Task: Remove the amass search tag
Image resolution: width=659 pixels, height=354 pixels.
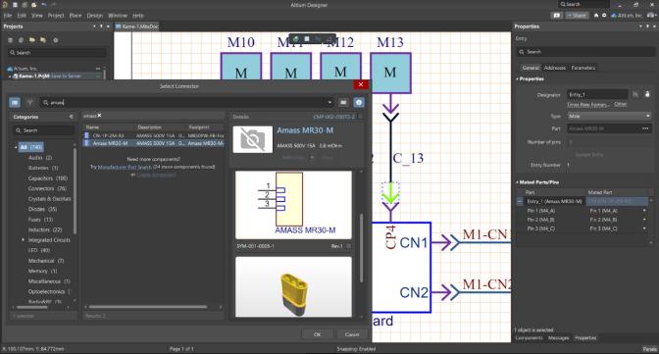Action: pyautogui.click(x=100, y=115)
